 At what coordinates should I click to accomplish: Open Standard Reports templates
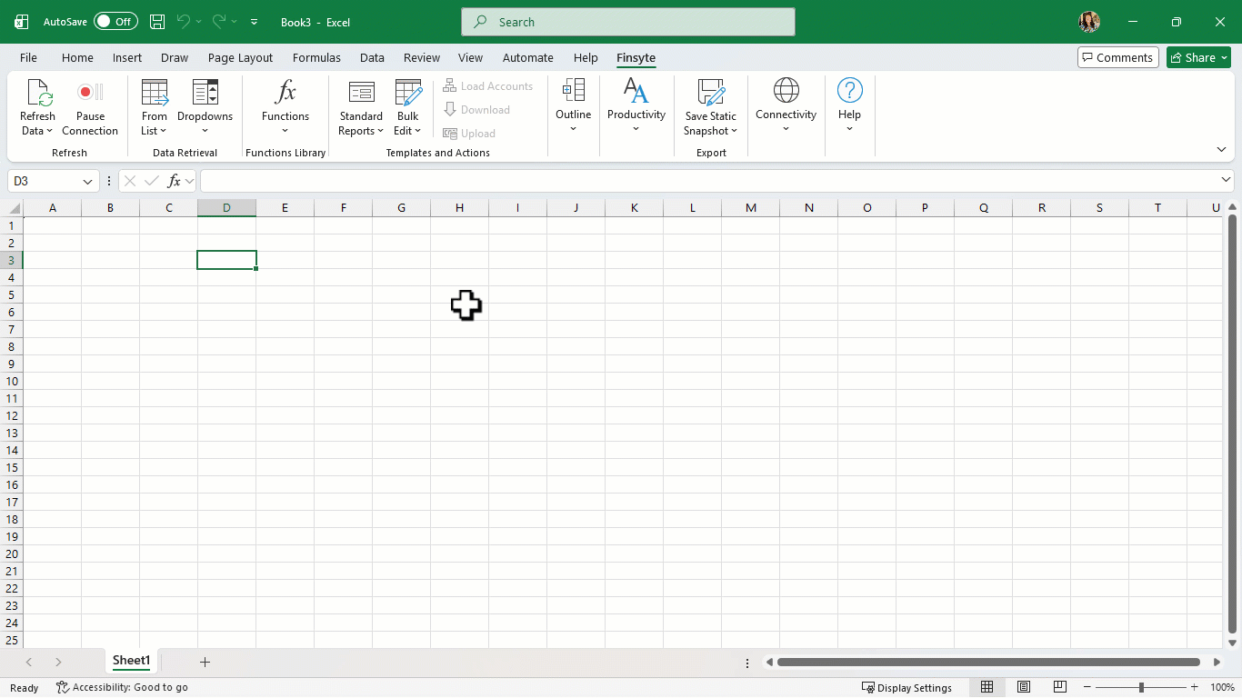pyautogui.click(x=361, y=93)
